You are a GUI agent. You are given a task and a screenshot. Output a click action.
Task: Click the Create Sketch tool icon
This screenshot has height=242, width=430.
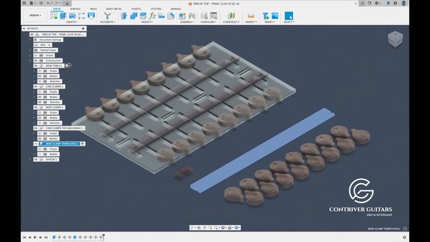pyautogui.click(x=54, y=15)
